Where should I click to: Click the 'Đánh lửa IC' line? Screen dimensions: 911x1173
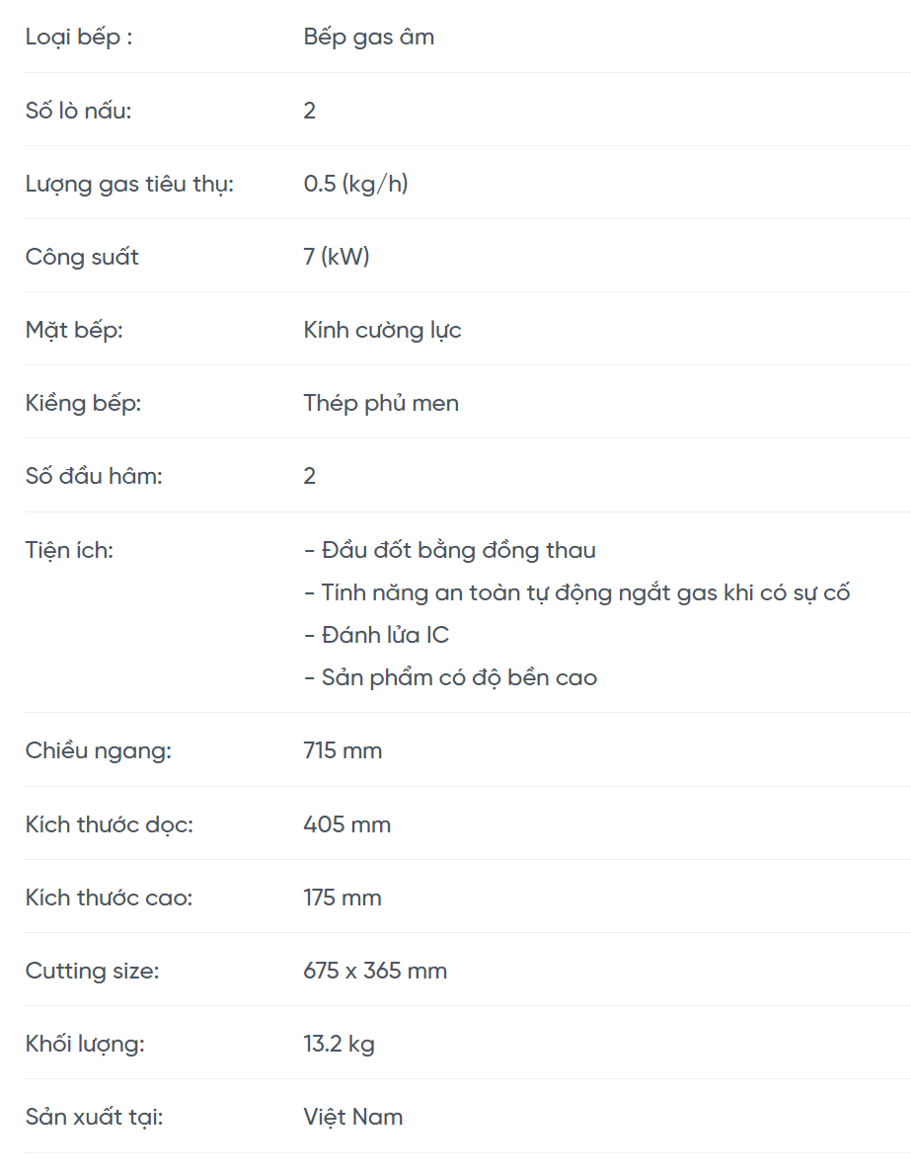[x=376, y=635]
